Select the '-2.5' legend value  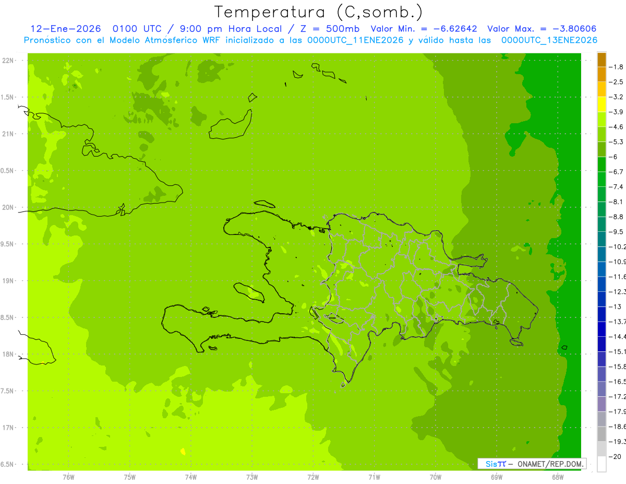click(617, 82)
